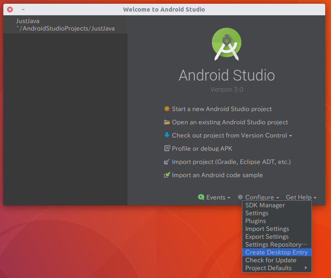Click the Profile or debug APK icon
Image resolution: width=331 pixels, height=278 pixels.
click(167, 148)
